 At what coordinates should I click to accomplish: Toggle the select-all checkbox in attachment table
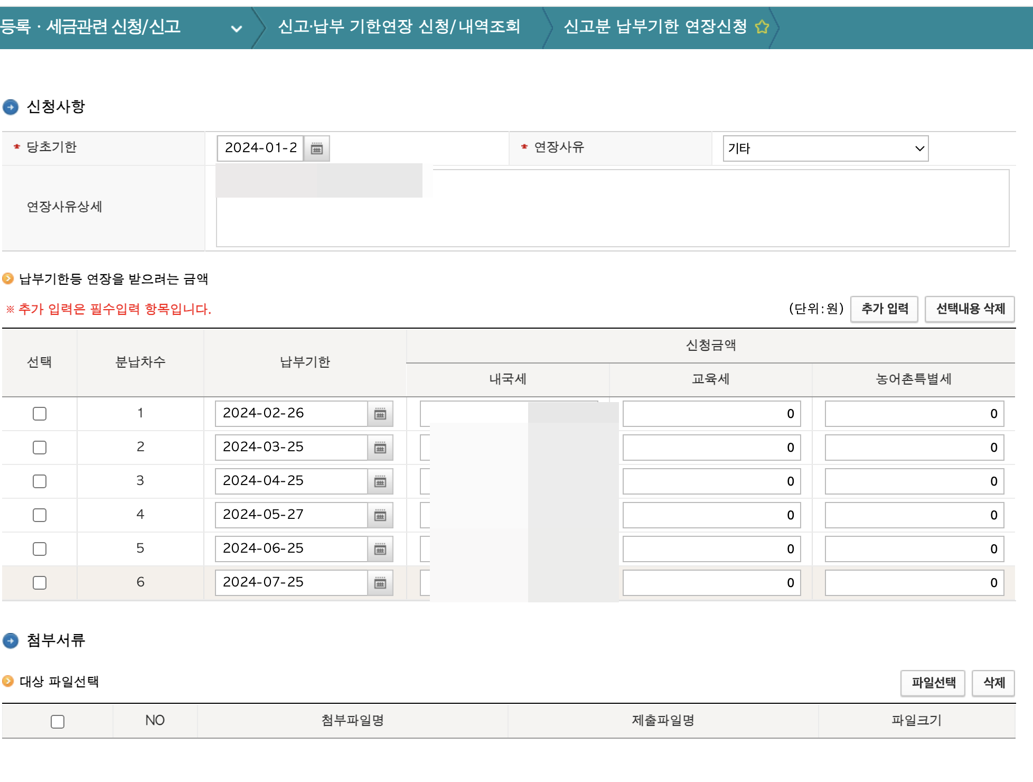tap(58, 721)
